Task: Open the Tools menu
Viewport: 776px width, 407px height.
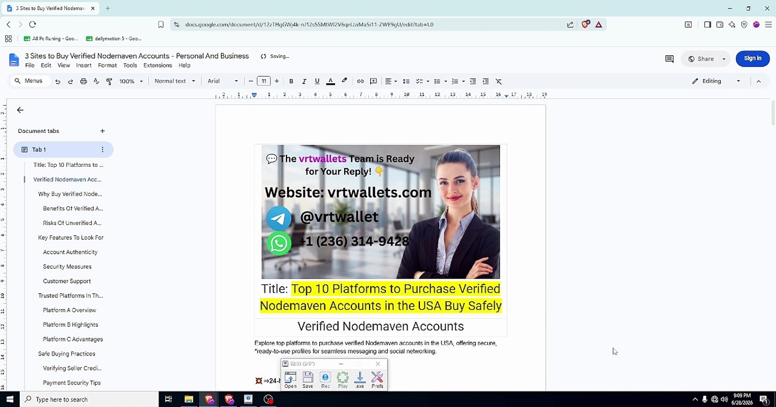Action: pyautogui.click(x=130, y=66)
